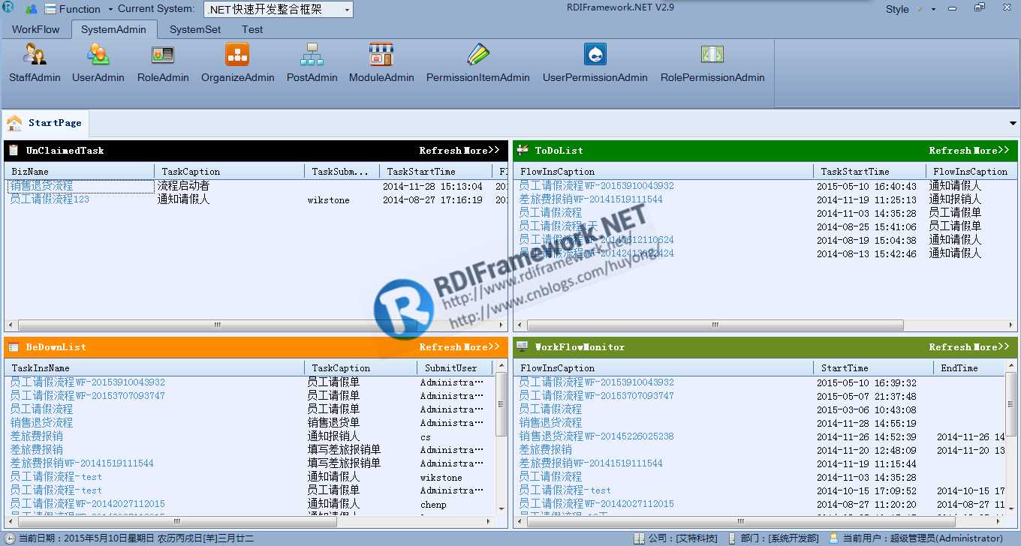Open the OrganizeAdmin module

click(237, 62)
